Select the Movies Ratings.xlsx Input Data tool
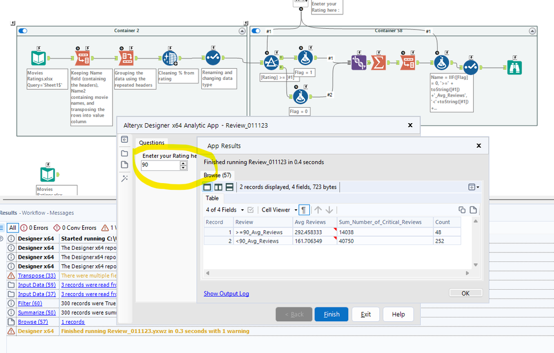This screenshot has width=554, height=353. point(38,58)
